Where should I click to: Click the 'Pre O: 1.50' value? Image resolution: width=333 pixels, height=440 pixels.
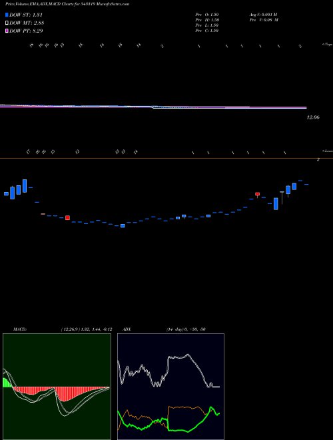pyautogui.click(x=207, y=15)
